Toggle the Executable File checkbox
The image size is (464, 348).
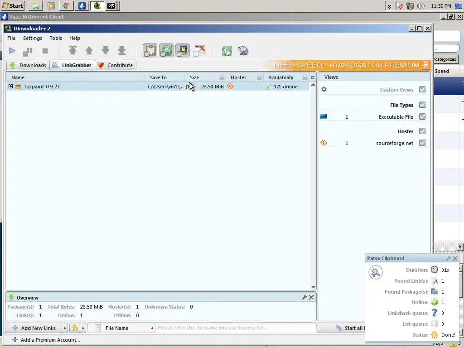click(x=422, y=116)
